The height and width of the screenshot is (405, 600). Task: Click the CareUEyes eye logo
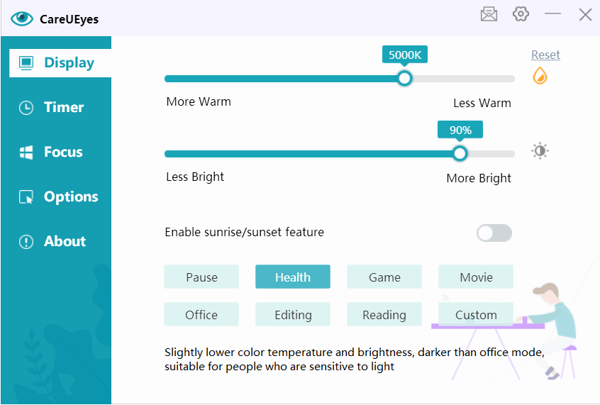click(x=22, y=18)
